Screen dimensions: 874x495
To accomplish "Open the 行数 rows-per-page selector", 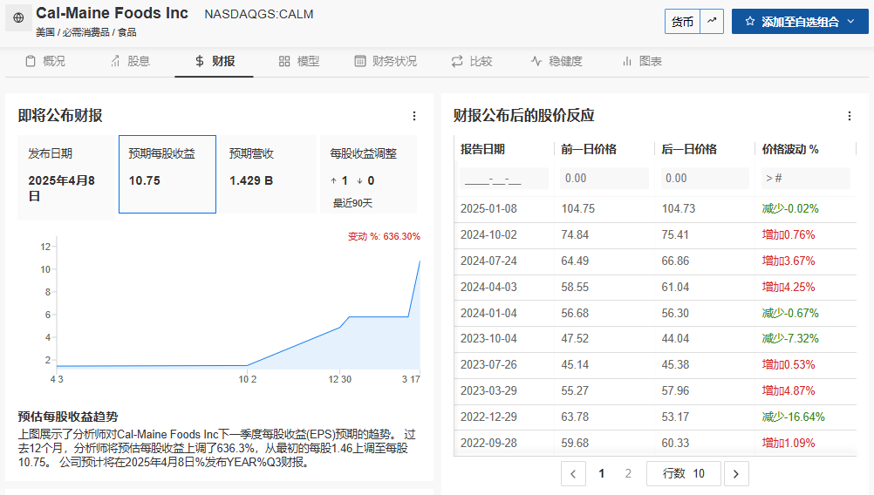I will (x=683, y=474).
